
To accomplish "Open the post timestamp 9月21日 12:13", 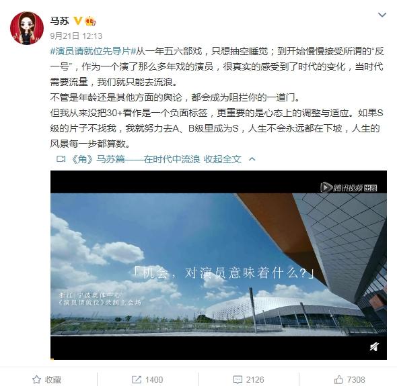I will (x=76, y=36).
